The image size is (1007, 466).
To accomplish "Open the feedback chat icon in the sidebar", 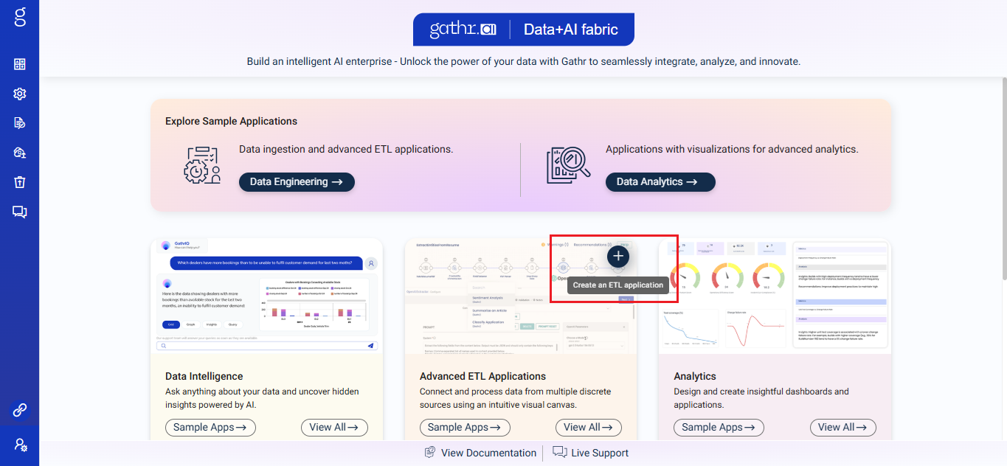I will tap(19, 212).
